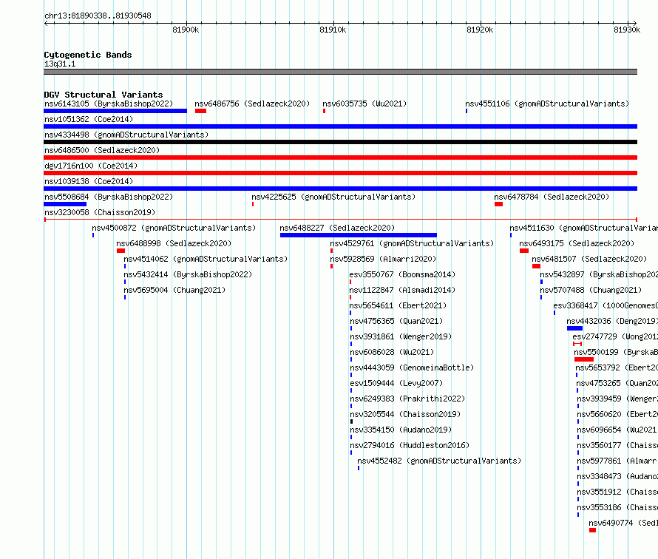Open nsv4552482 (gnomADStructuralVariants) variant
This screenshot has width=658, height=559.
coord(439,461)
